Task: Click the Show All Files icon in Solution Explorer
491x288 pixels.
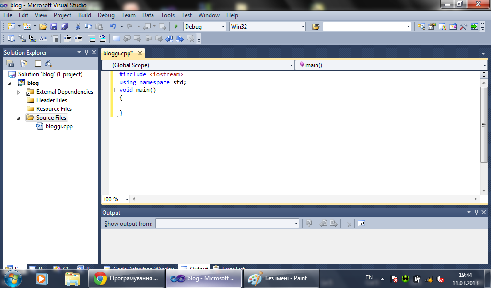Action: click(x=24, y=64)
